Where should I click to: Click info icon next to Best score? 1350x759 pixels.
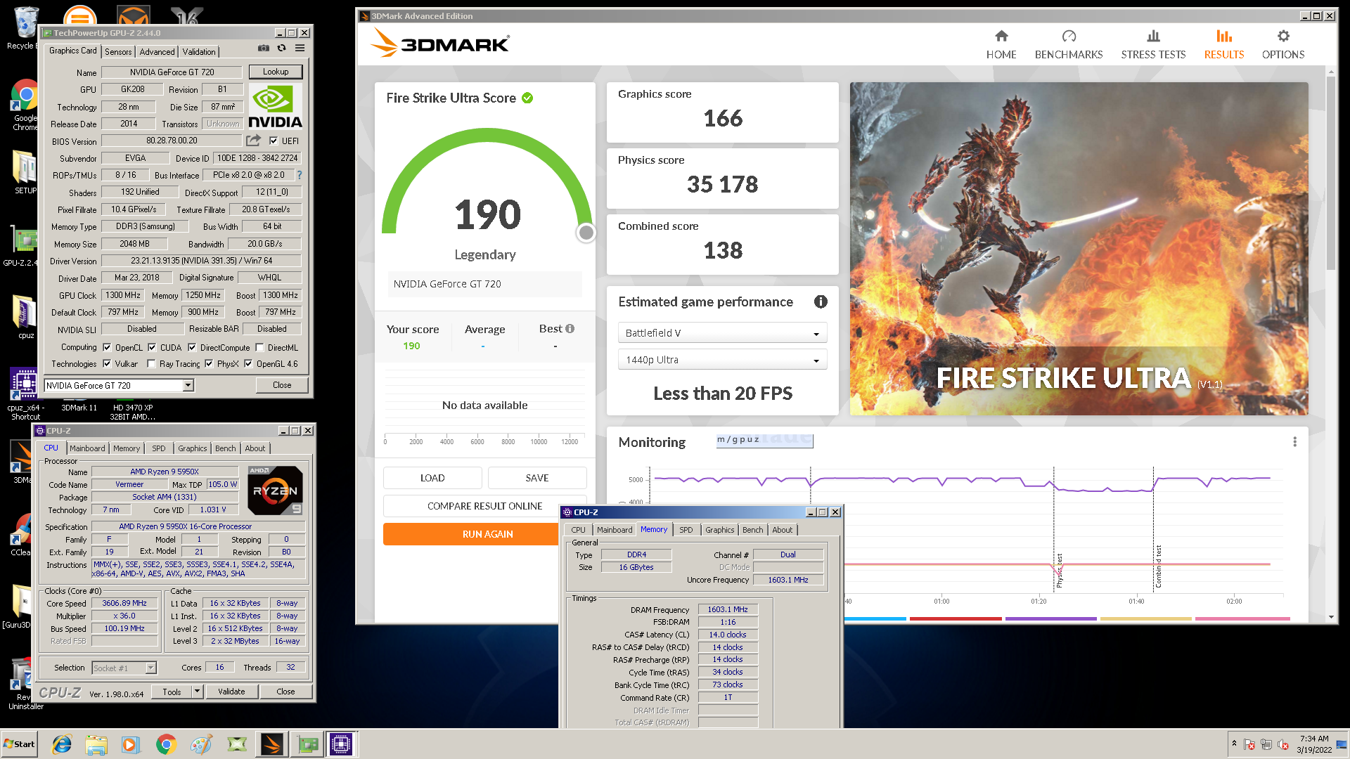click(x=570, y=328)
